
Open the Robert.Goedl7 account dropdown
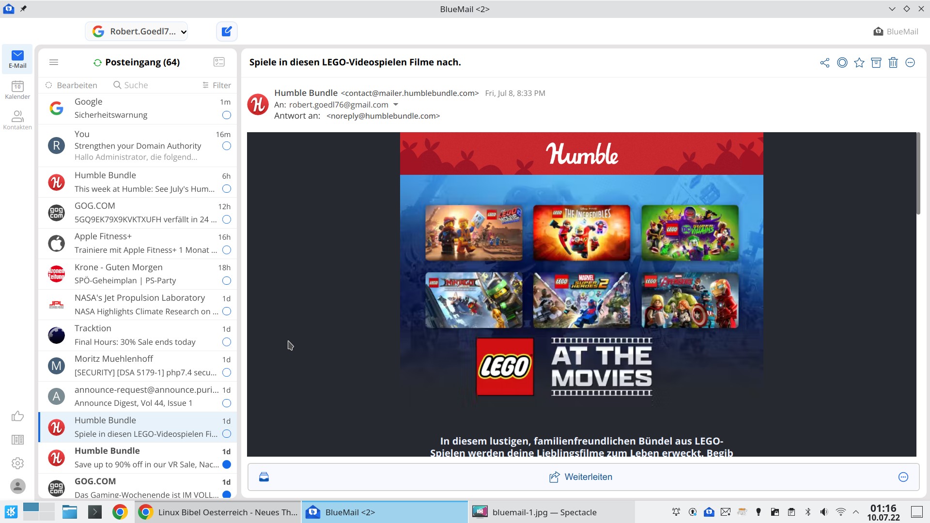click(x=137, y=31)
